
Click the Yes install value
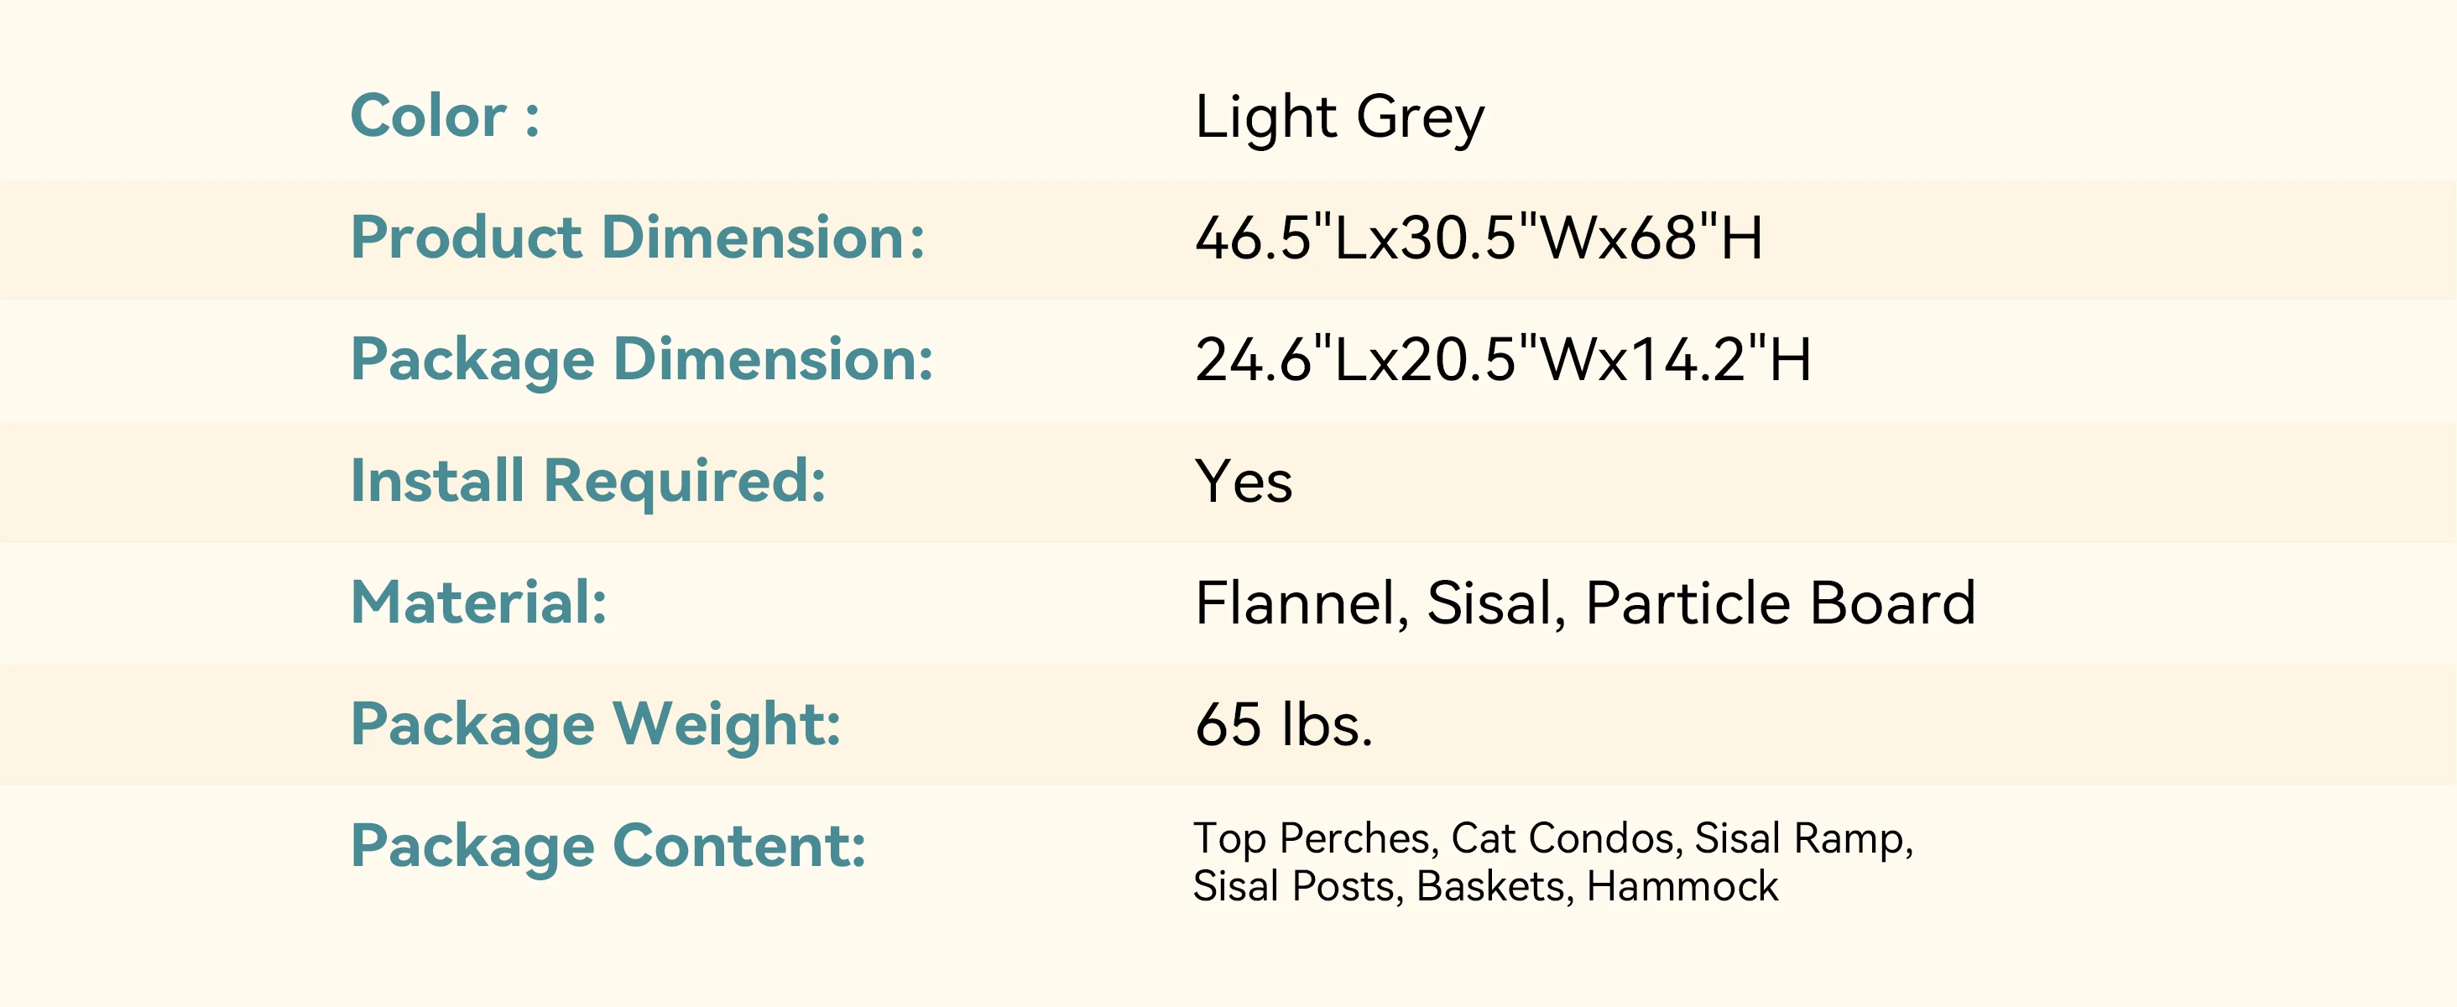(1243, 482)
